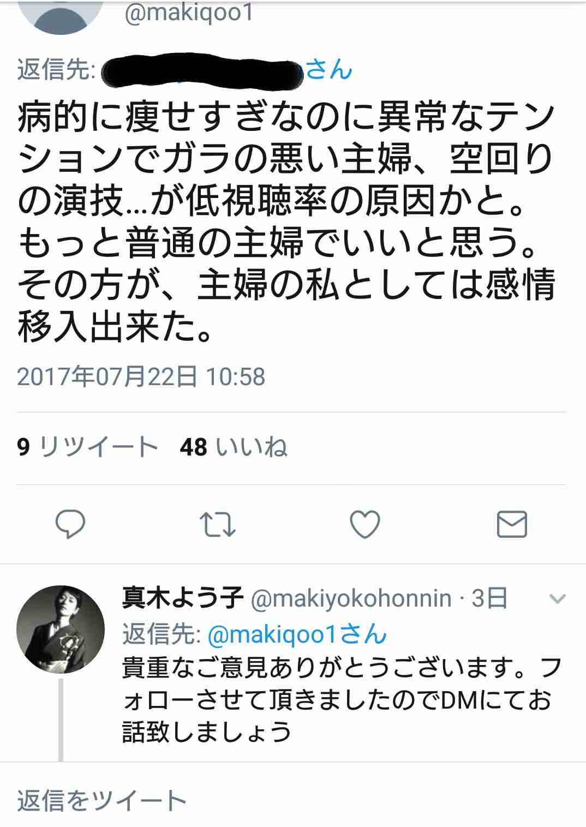Tap the retweet arrows icon

click(x=217, y=524)
